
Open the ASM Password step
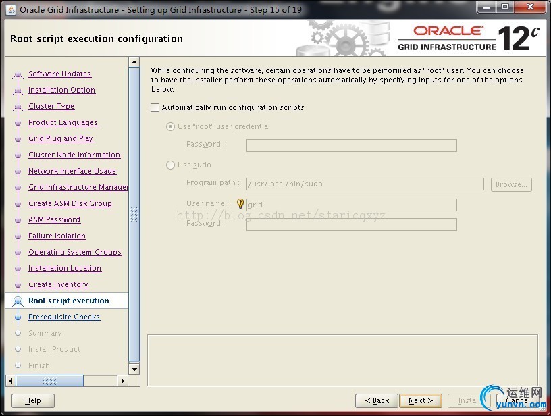coord(55,219)
